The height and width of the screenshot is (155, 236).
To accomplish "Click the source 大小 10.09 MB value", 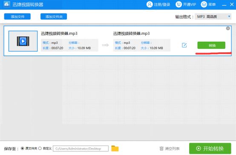I will coord(84,48).
